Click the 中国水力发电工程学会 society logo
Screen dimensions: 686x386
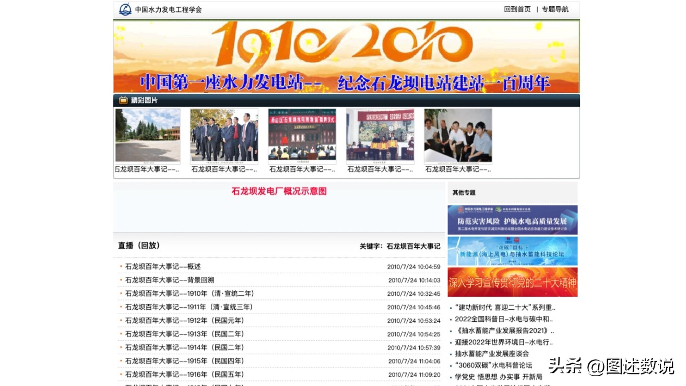point(125,9)
